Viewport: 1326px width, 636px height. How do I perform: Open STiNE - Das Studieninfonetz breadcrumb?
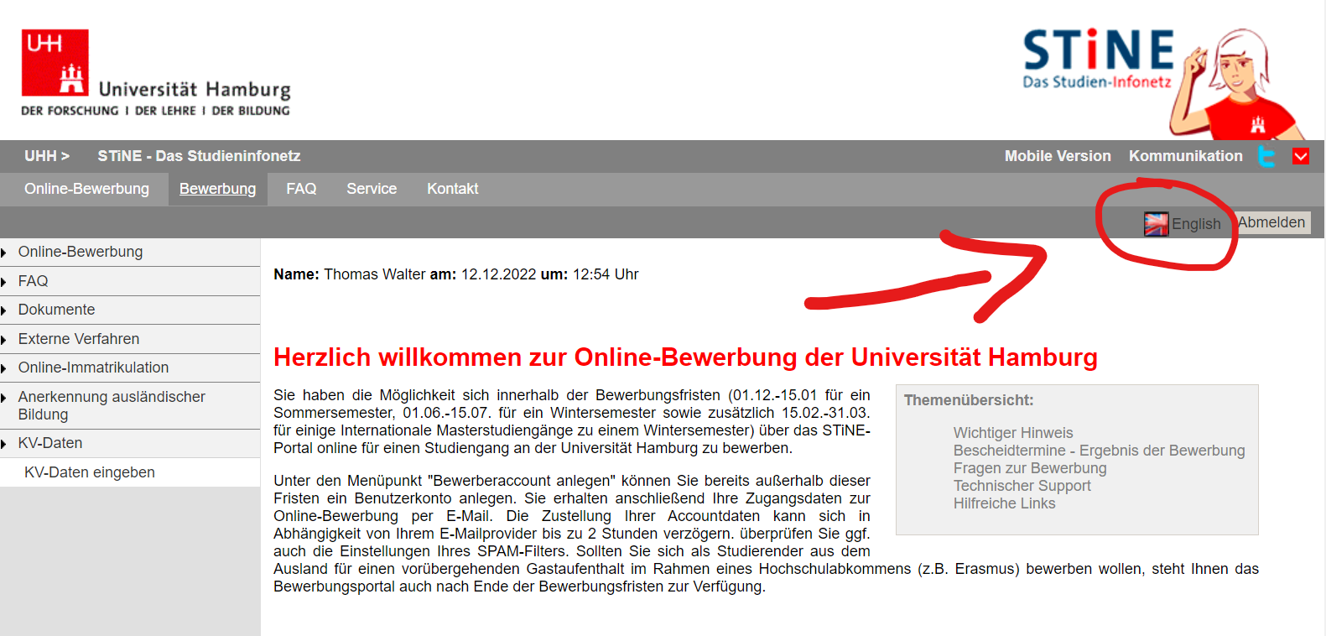tap(199, 156)
